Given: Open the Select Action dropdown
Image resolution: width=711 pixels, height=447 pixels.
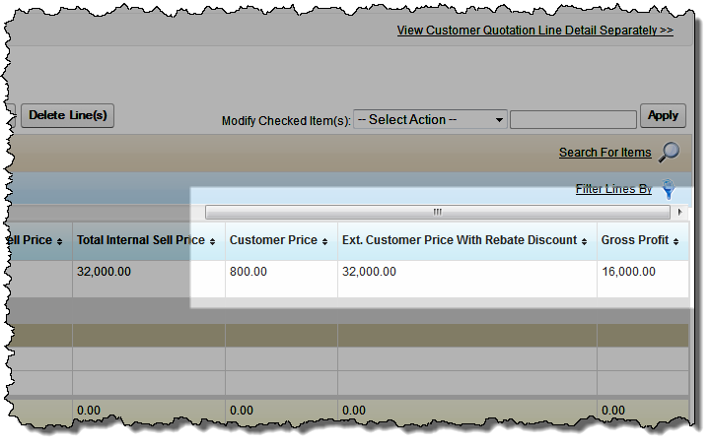Looking at the screenshot, I should click(430, 119).
